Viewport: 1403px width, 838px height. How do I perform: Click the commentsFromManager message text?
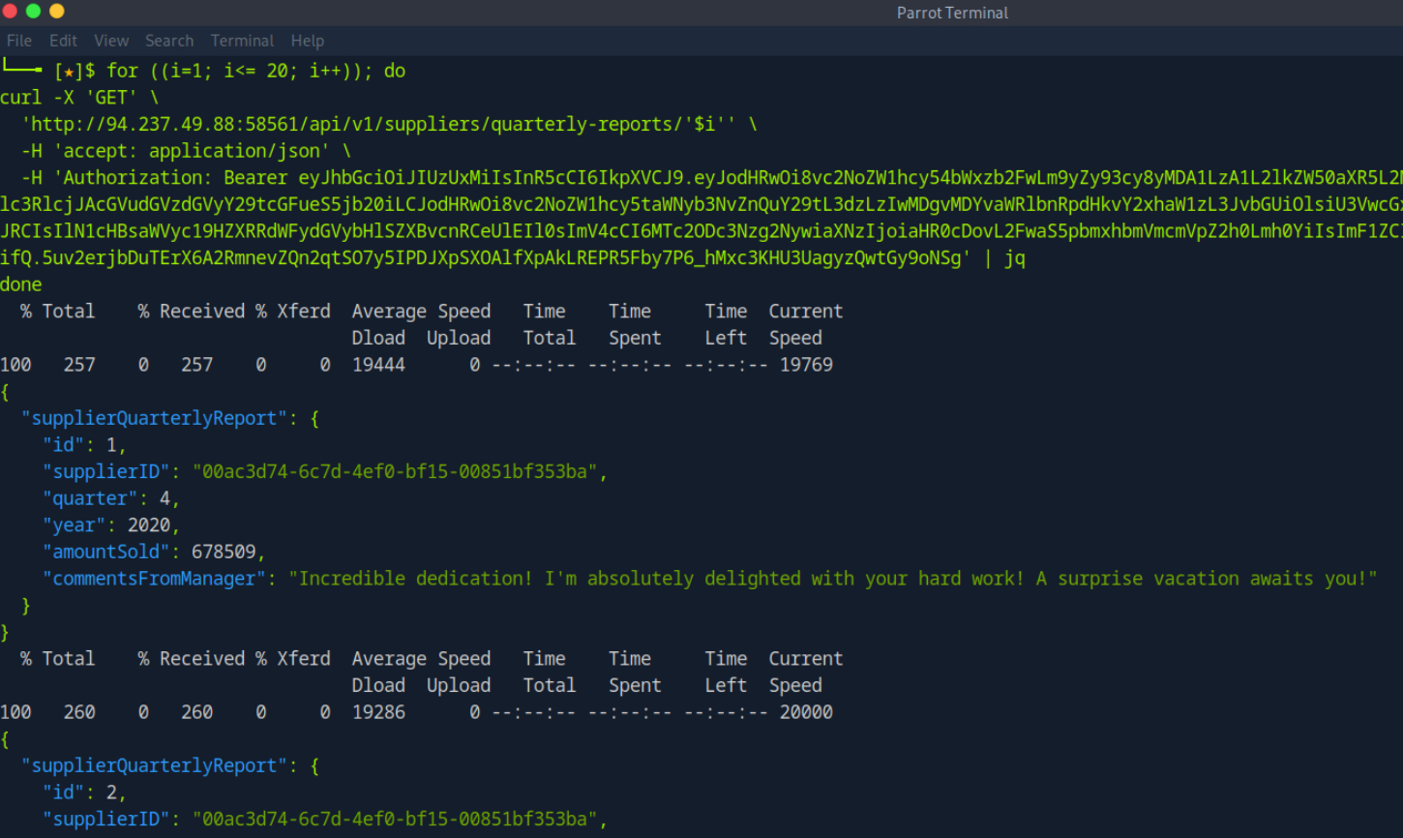[x=832, y=579]
